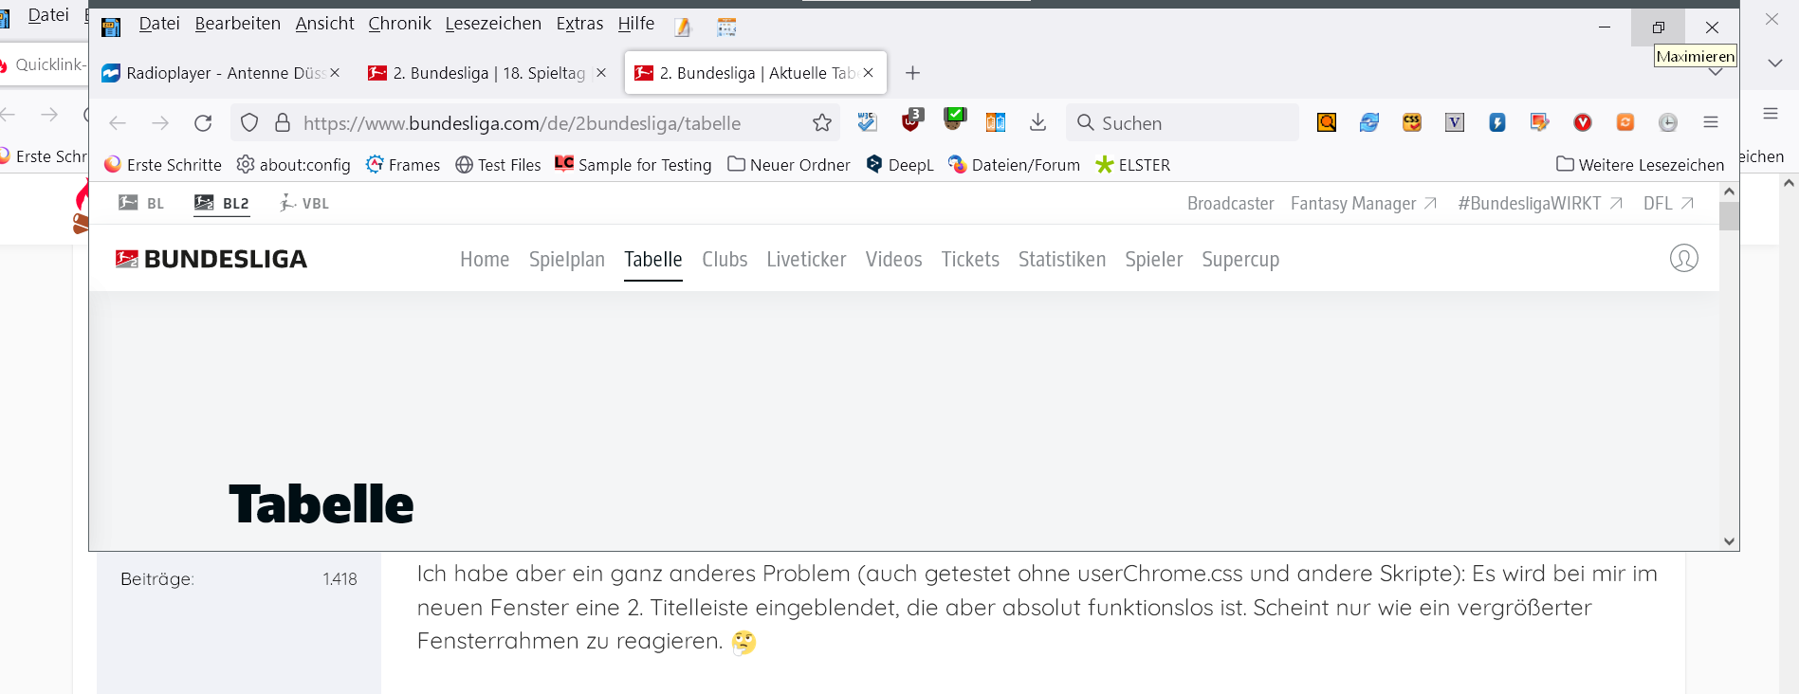Viewport: 1799px width, 694px height.
Task: Click the tracking protection shield icon
Action: pos(249,123)
